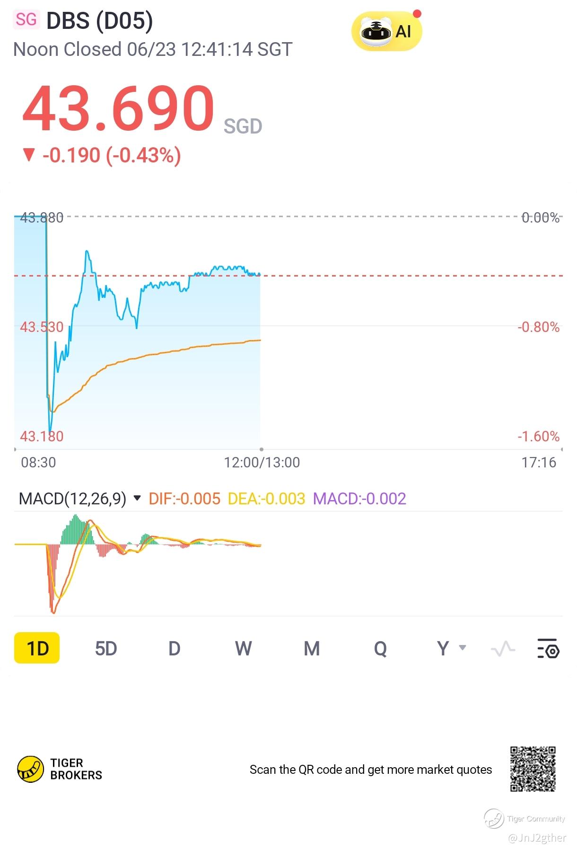Image resolution: width=577 pixels, height=851 pixels.
Task: Click the 12:00/13:00 timeline marker
Action: (262, 462)
